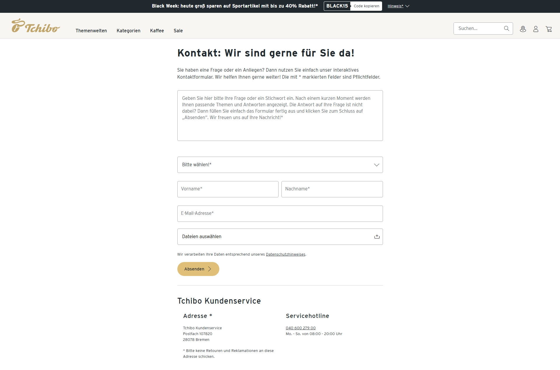Open the 'Bitte wählen!' dropdown

pos(280,165)
